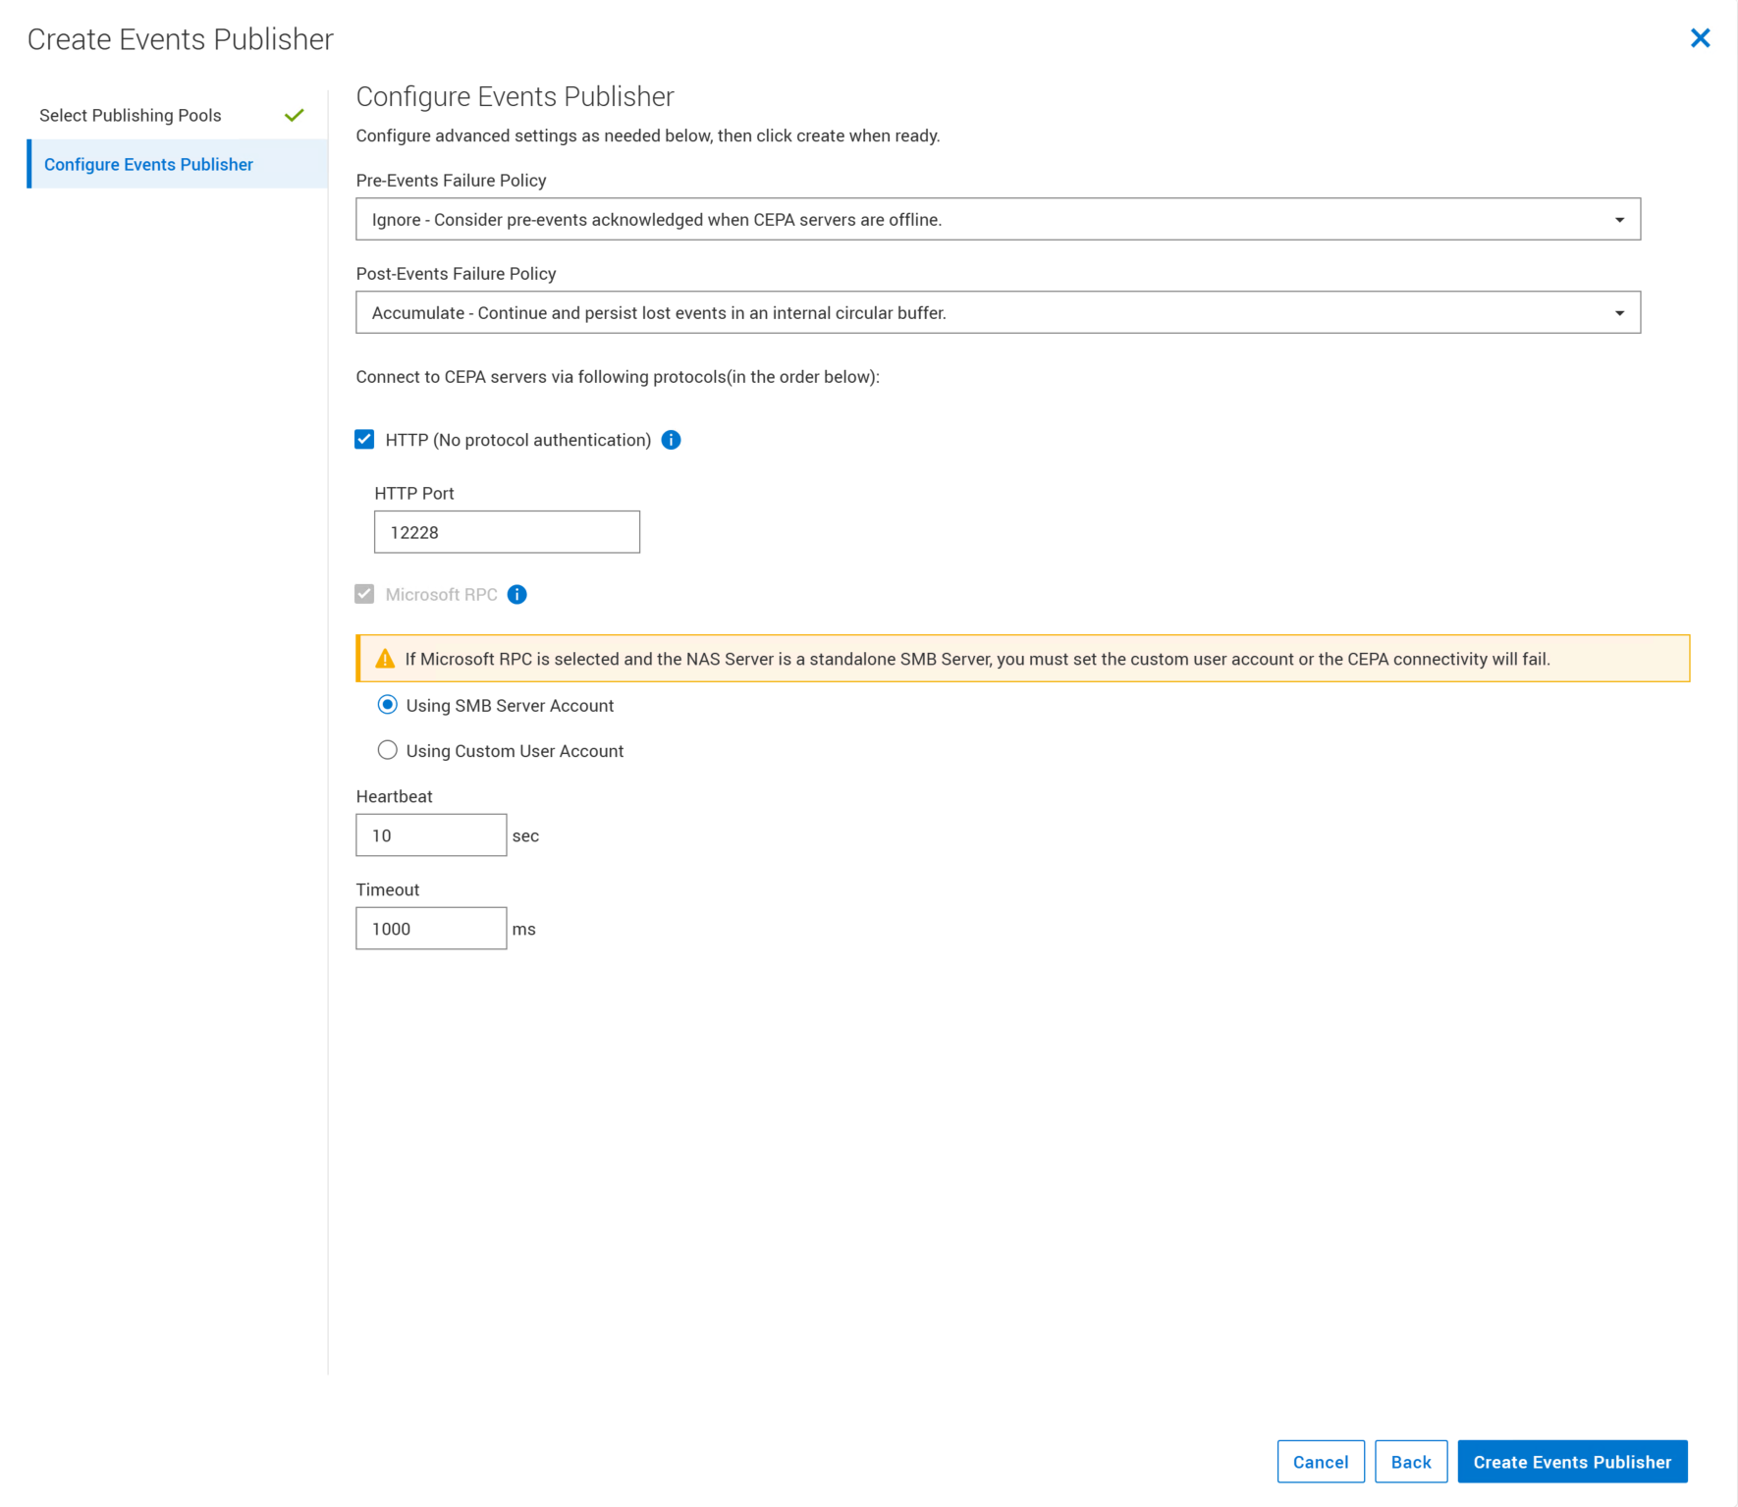Uncheck the HTTP protocol checkbox
1738x1507 pixels.
pos(364,440)
